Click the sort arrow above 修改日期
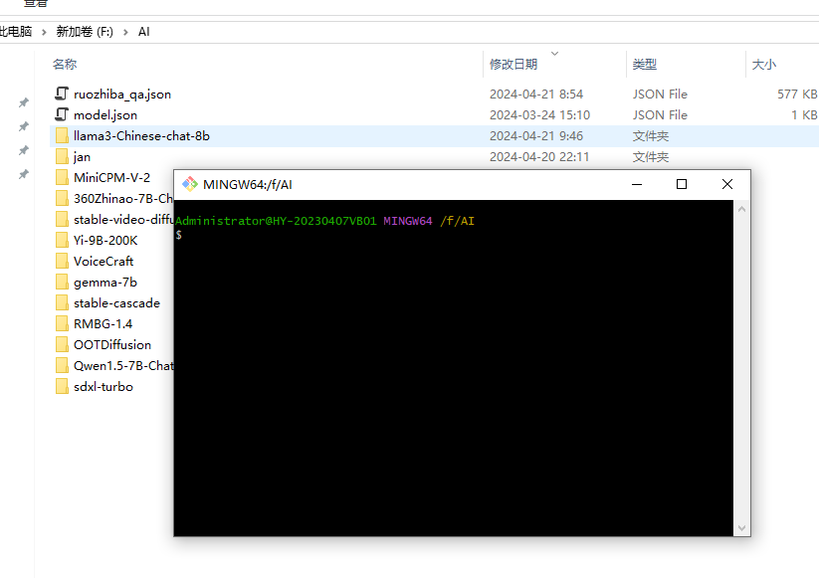Image resolution: width=819 pixels, height=578 pixels. (554, 54)
